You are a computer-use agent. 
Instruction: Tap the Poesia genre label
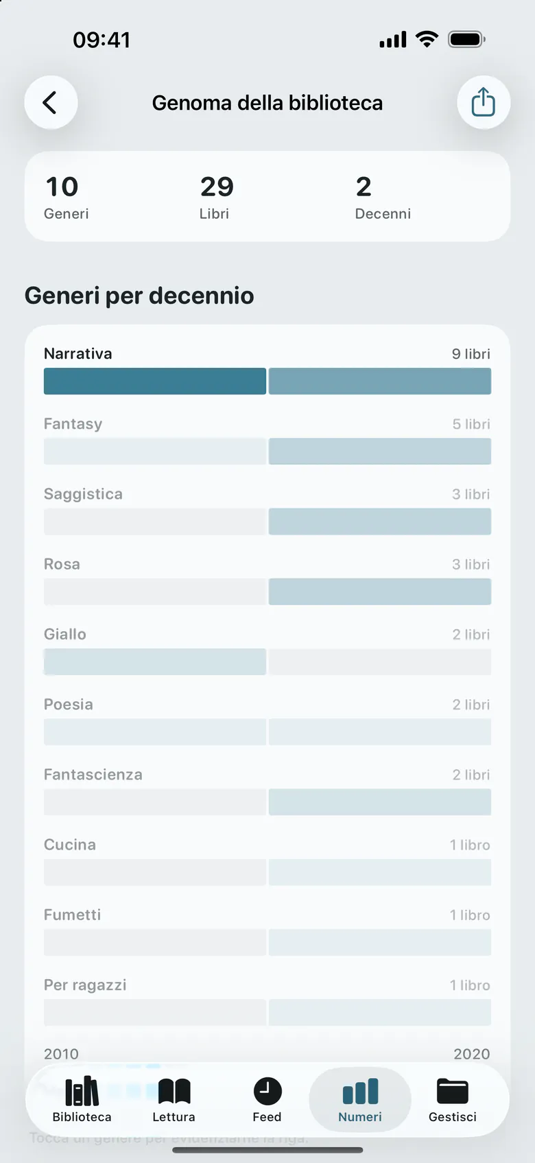coord(68,705)
